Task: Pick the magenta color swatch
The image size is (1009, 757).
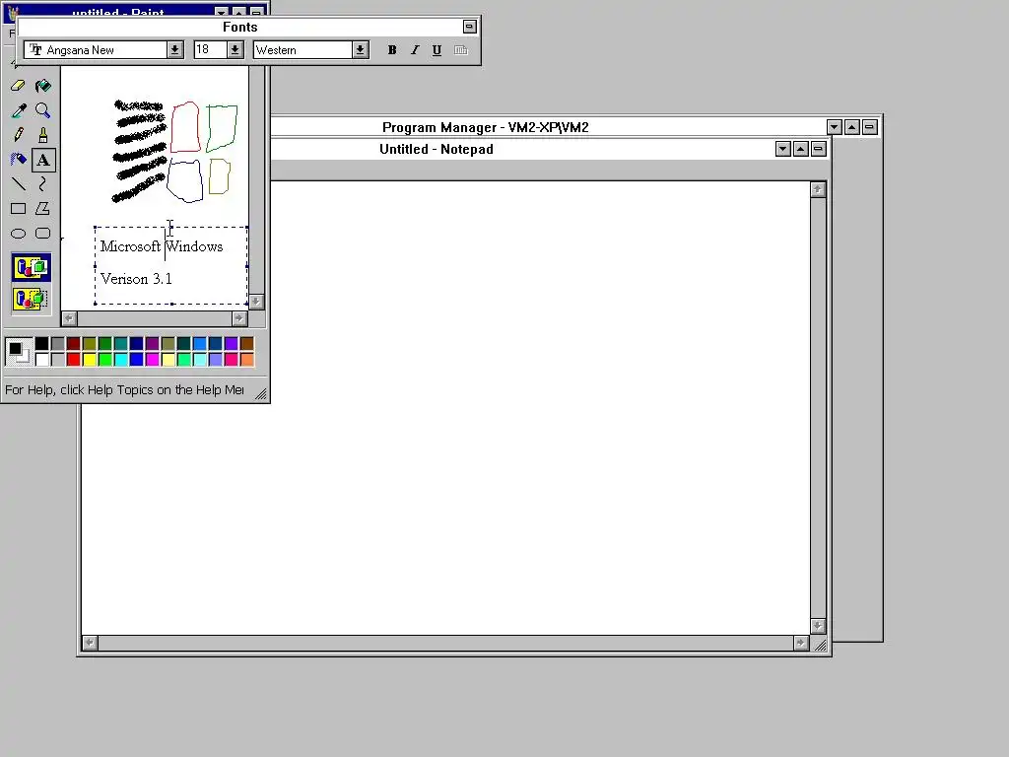Action: point(153,359)
